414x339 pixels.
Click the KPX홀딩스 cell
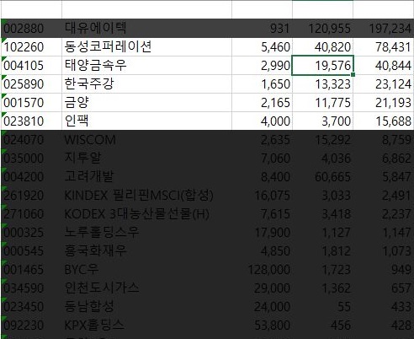(146, 326)
